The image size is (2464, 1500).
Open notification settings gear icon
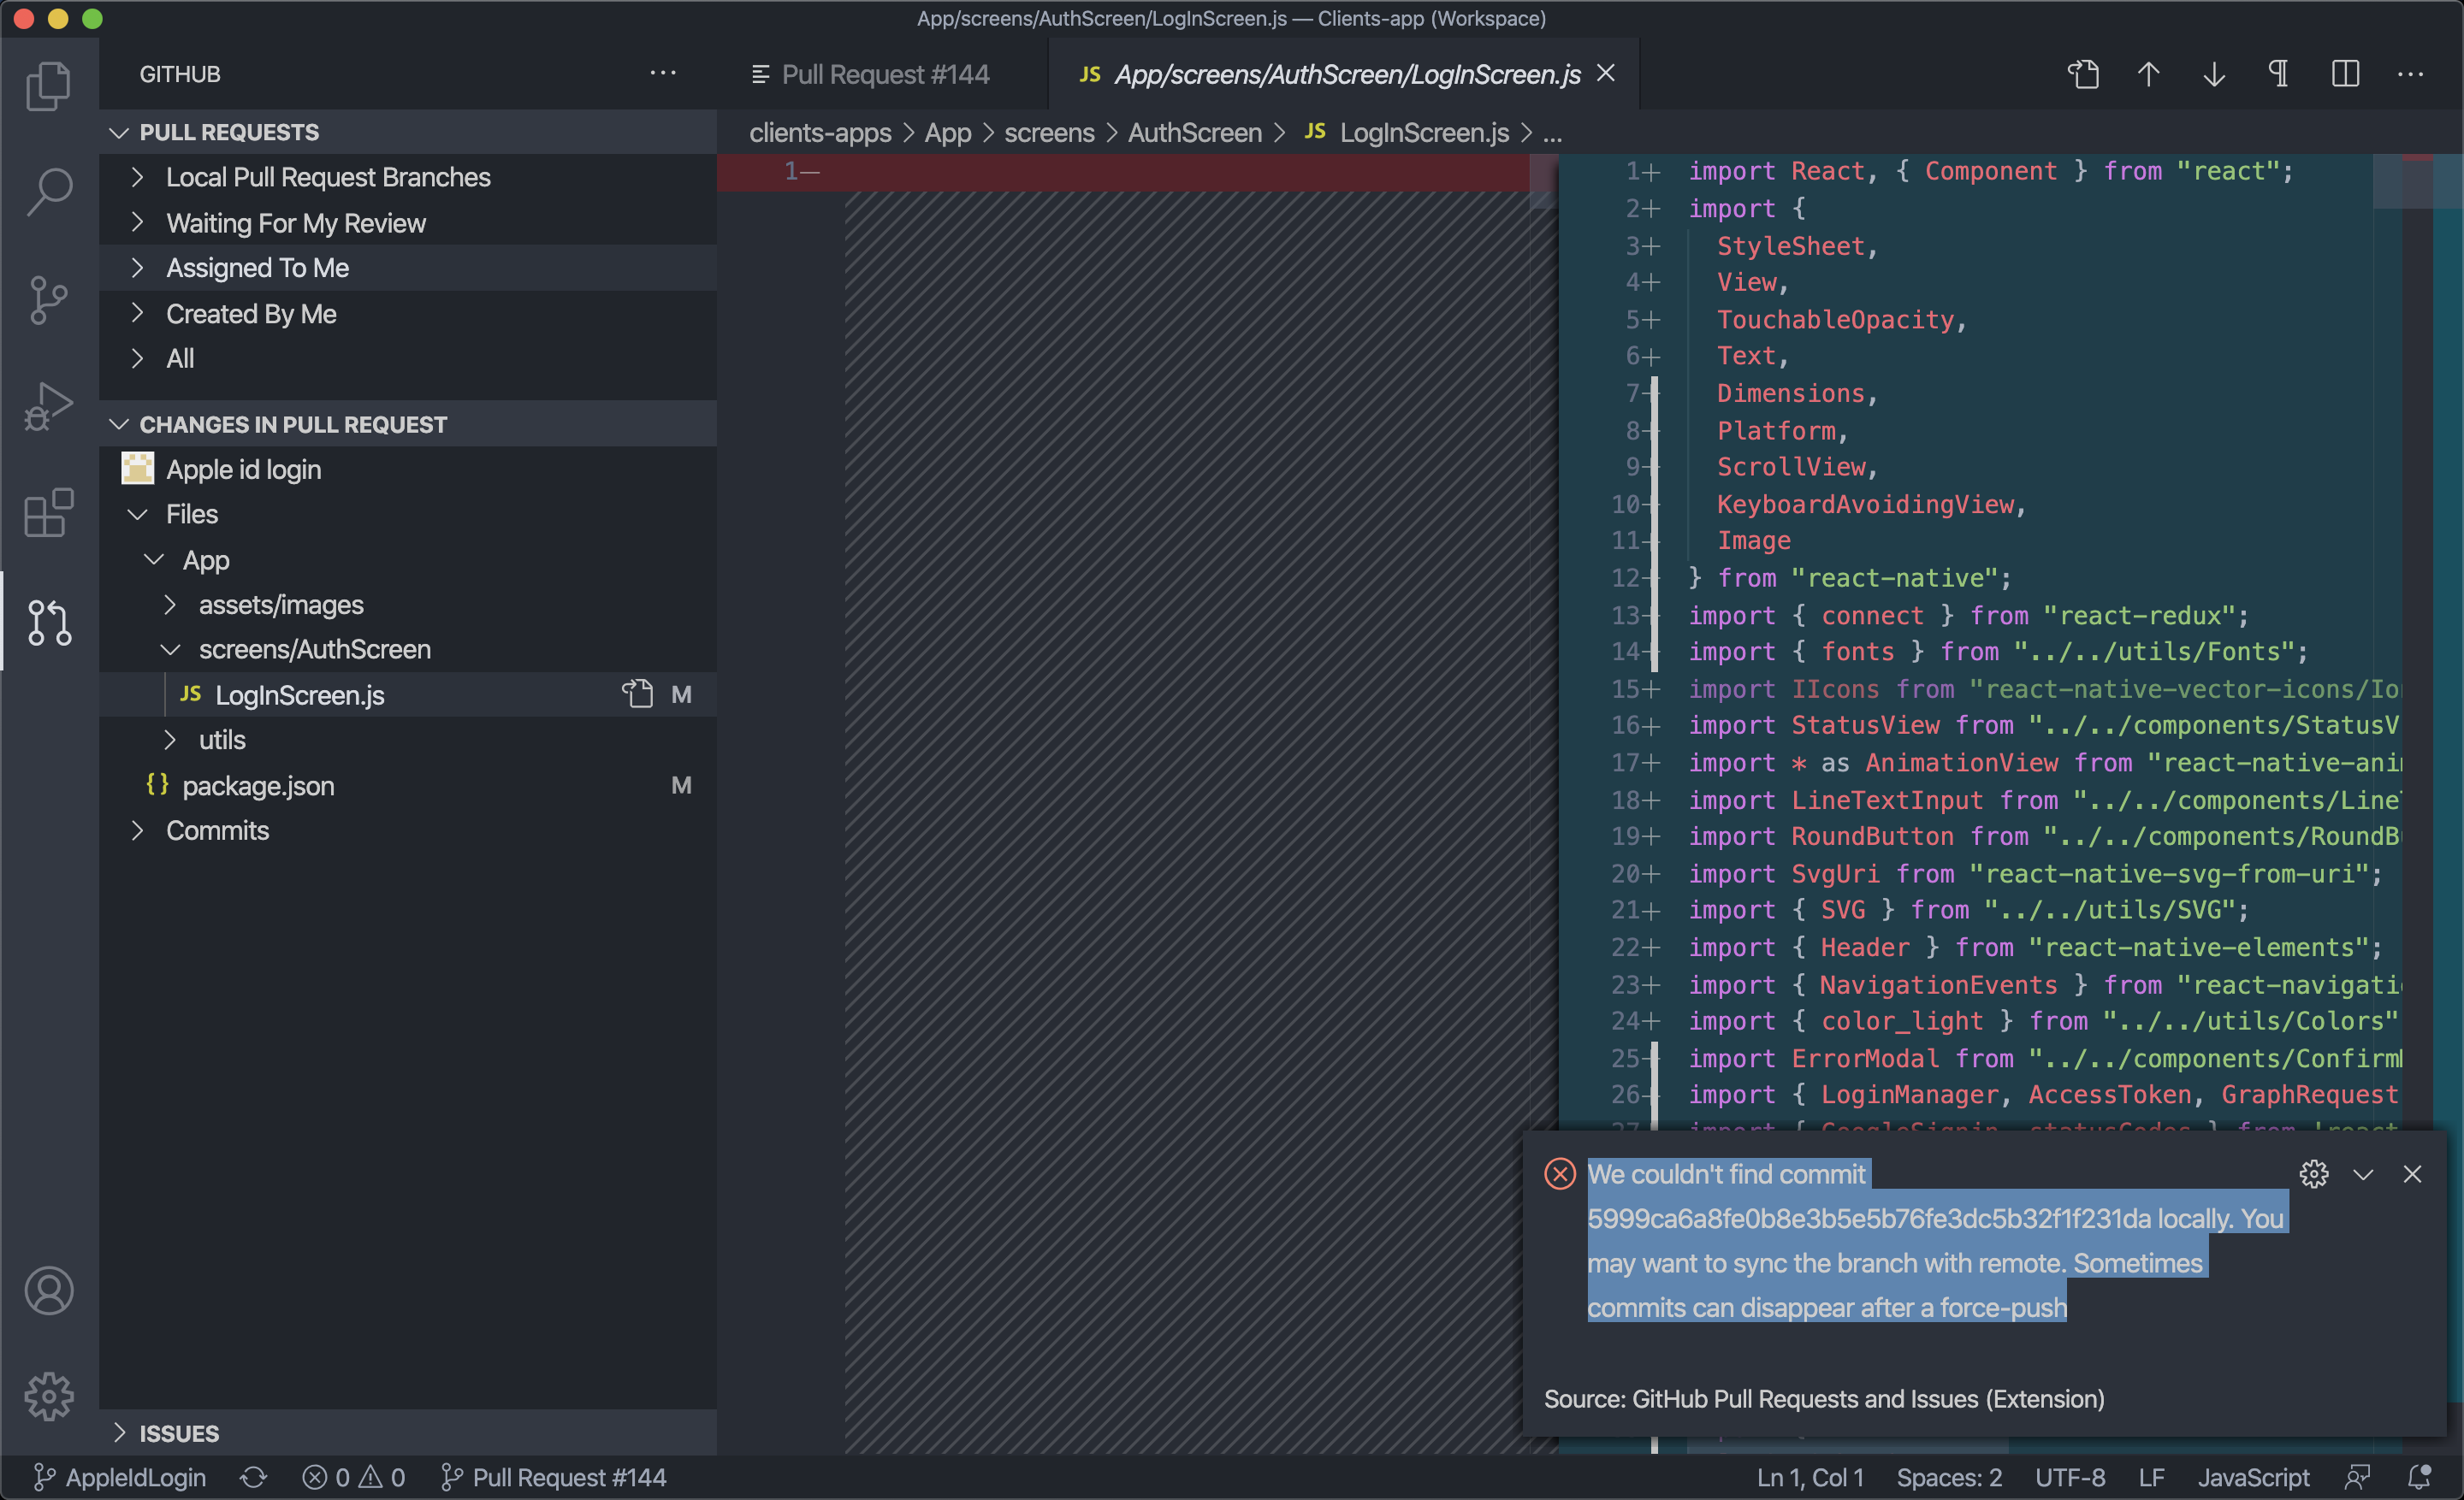(x=2313, y=1173)
